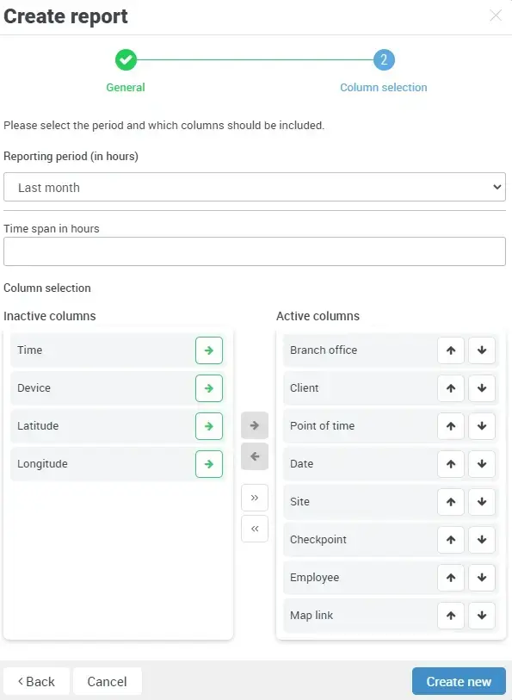The width and height of the screenshot is (512, 700).
Task: Click the left single-arrow transfer button
Action: pos(254,456)
